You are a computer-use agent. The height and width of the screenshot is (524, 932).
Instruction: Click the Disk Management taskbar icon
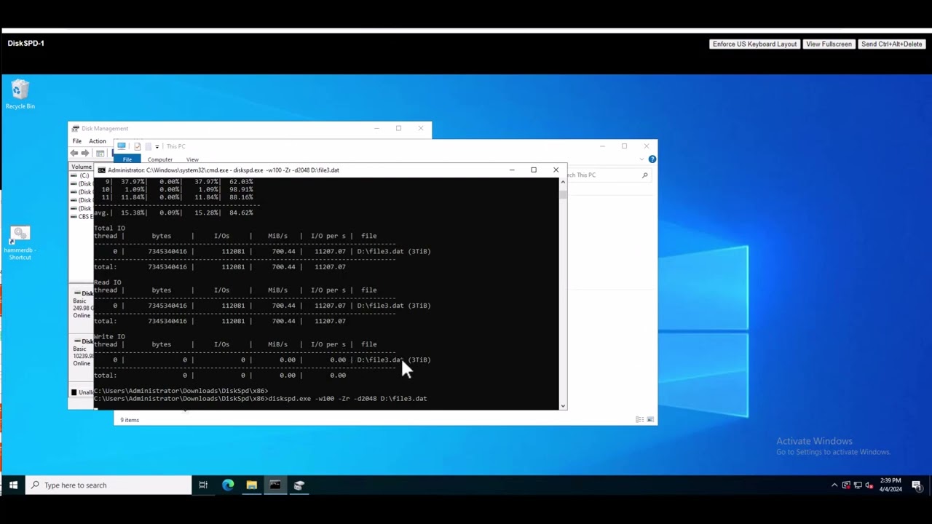click(299, 485)
